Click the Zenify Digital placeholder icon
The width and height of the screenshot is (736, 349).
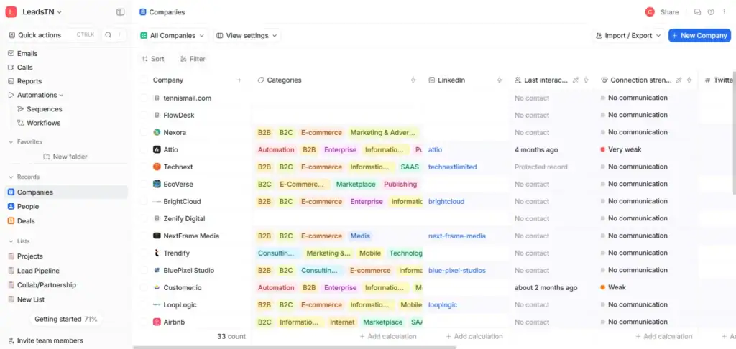pyautogui.click(x=157, y=218)
